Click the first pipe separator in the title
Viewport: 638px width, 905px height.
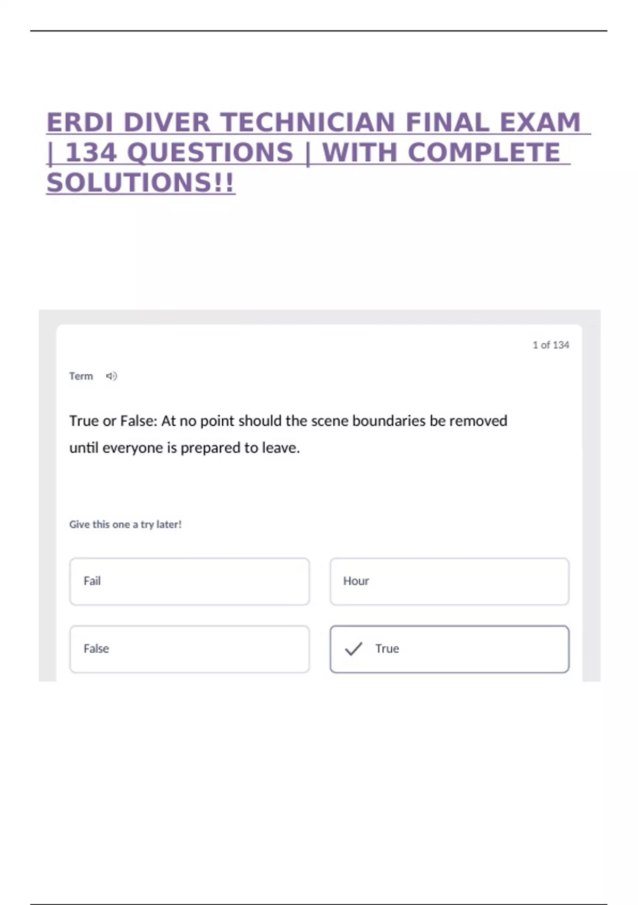click(x=51, y=153)
